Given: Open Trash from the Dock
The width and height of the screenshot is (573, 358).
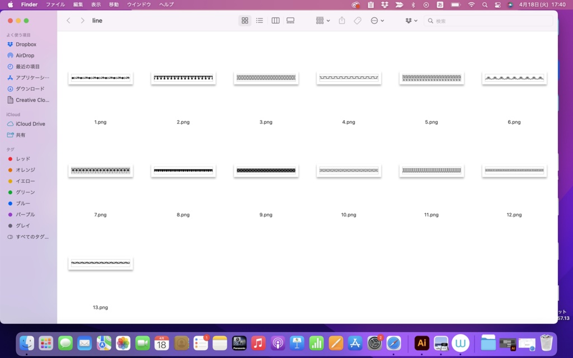Looking at the screenshot, I should point(546,343).
